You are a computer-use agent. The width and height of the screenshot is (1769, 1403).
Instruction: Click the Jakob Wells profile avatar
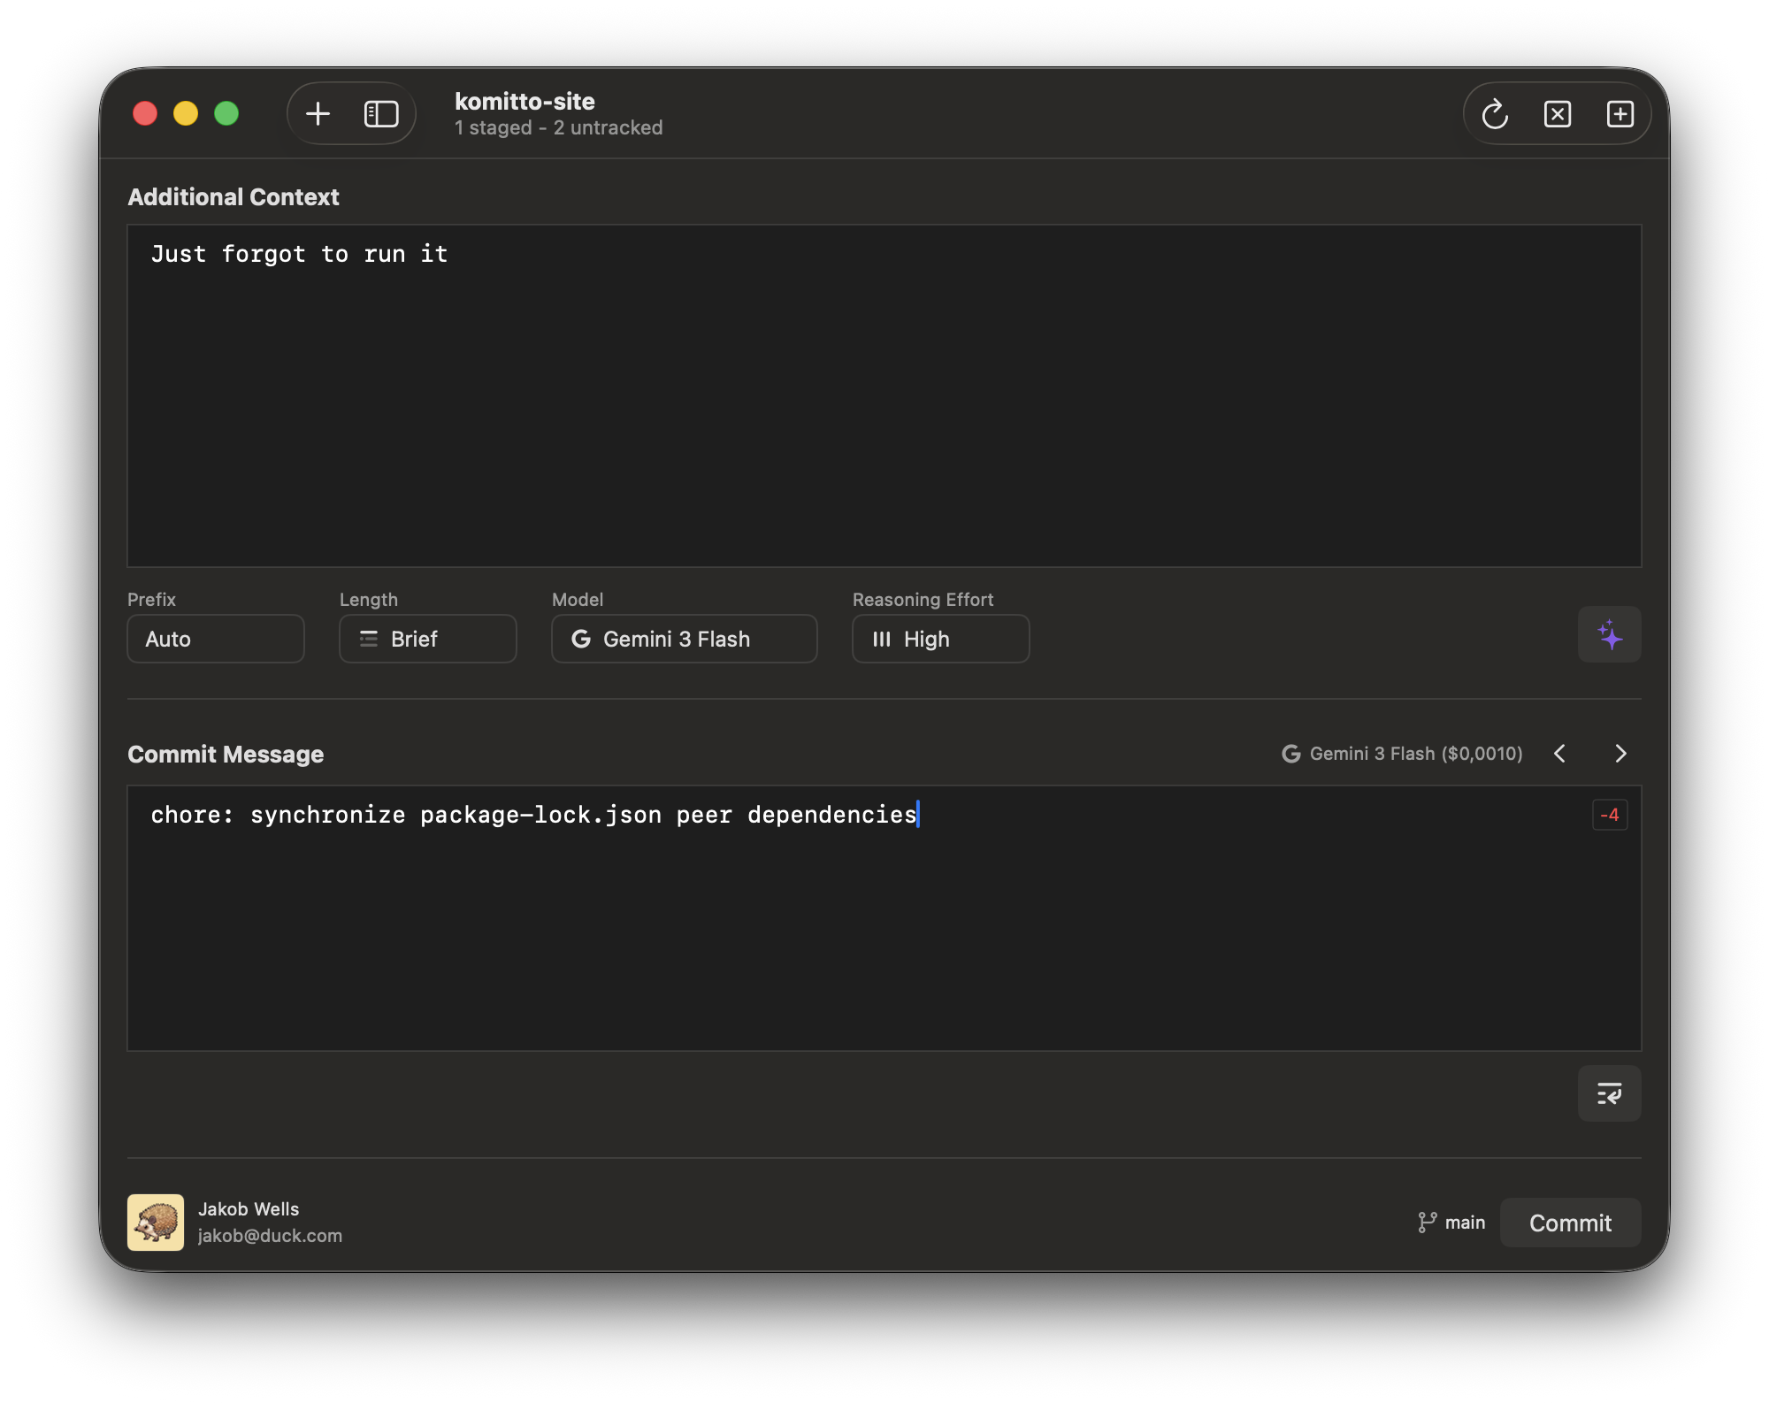pyautogui.click(x=156, y=1222)
